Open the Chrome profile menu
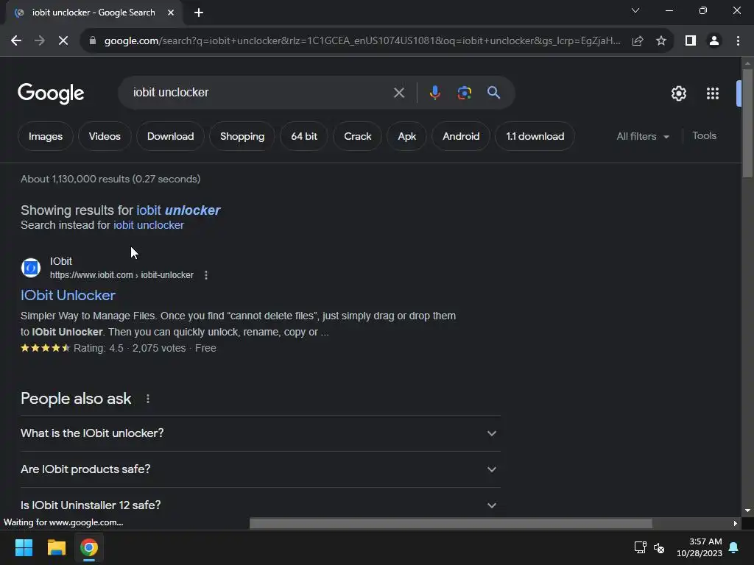This screenshot has height=565, width=754. pos(714,41)
